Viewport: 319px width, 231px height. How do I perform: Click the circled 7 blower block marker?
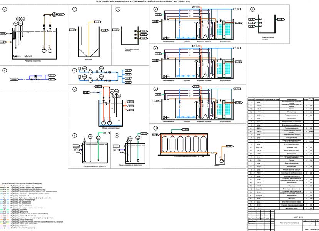tap(75, 70)
